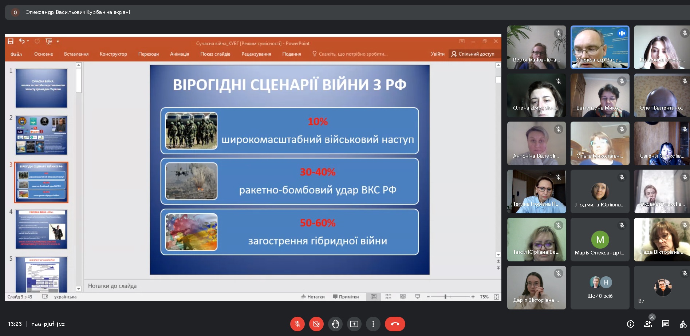
Task: Open more options three-dot menu
Action: tap(373, 324)
